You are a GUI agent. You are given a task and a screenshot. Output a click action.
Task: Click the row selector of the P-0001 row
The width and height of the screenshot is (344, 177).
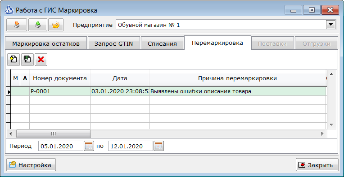coord(9,91)
